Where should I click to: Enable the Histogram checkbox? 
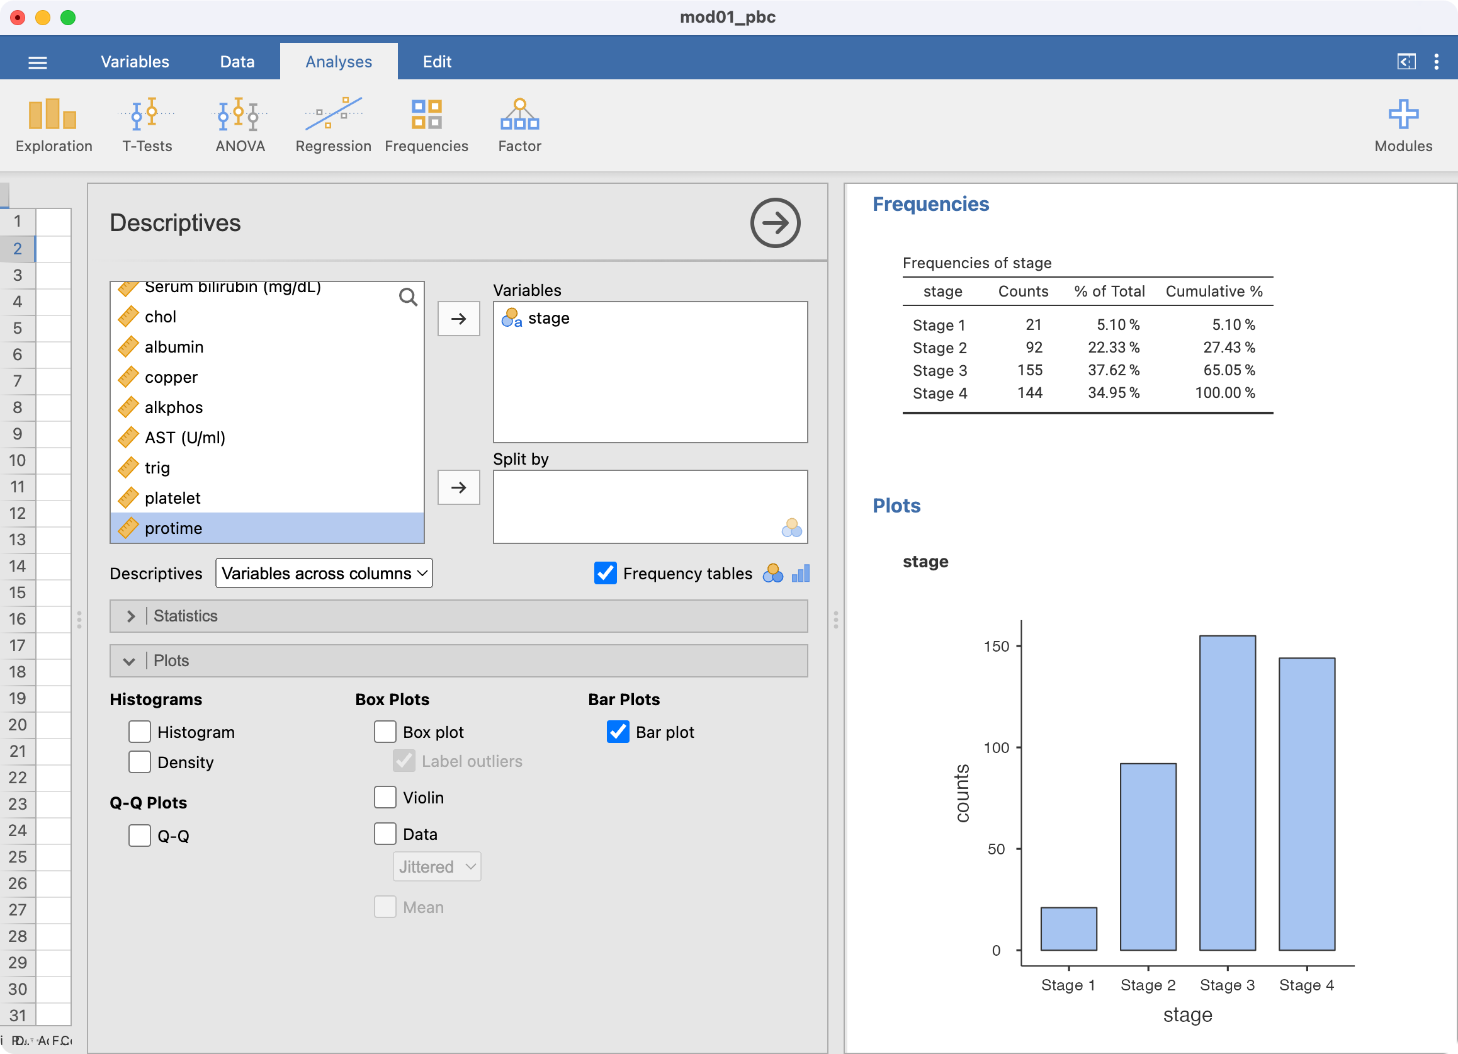(x=140, y=732)
